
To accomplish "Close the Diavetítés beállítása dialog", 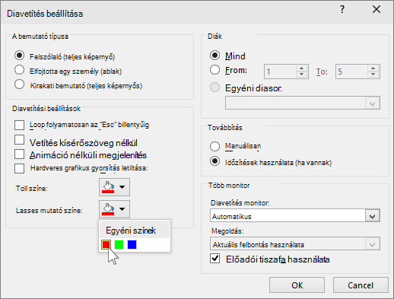I will tap(377, 10).
